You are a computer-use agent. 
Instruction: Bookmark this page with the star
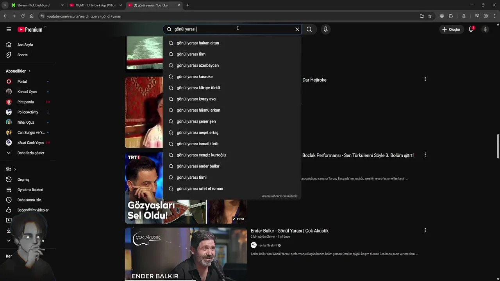click(430, 16)
